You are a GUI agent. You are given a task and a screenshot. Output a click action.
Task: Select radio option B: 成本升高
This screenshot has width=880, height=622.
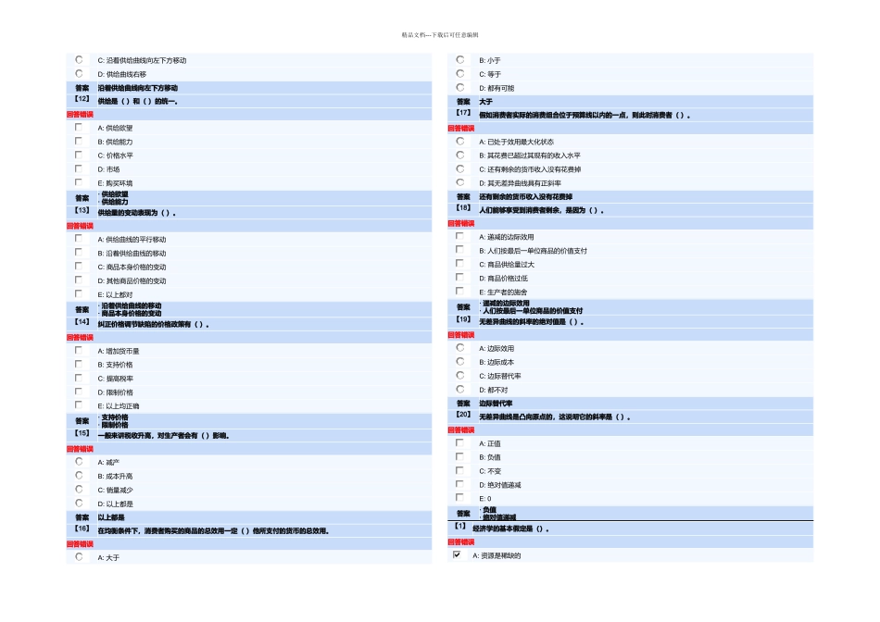pos(79,476)
